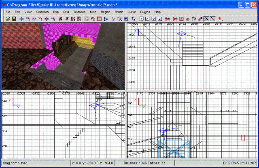Toggle show patch bounding box
Viewport: 259px width, 168px height.
pos(181,19)
